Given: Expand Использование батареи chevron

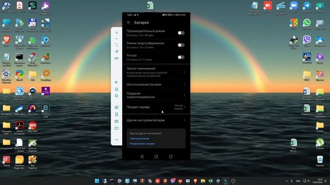Looking at the screenshot, I should pos(185,84).
